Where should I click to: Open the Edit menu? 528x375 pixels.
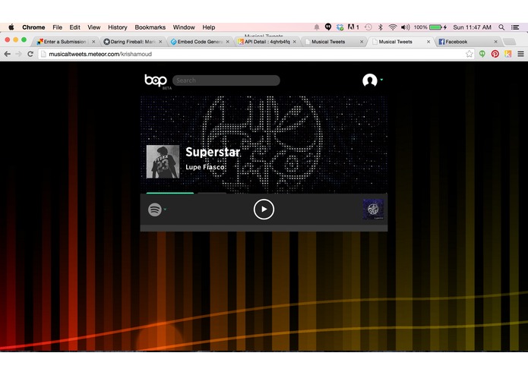tap(74, 27)
